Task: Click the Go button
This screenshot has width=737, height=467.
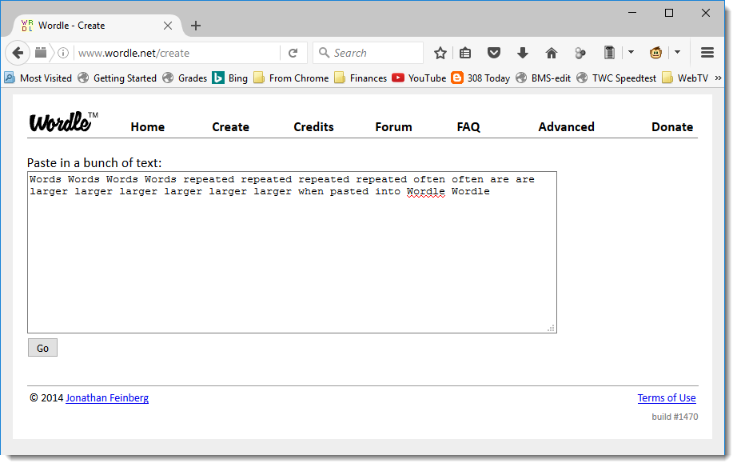Action: coord(43,348)
